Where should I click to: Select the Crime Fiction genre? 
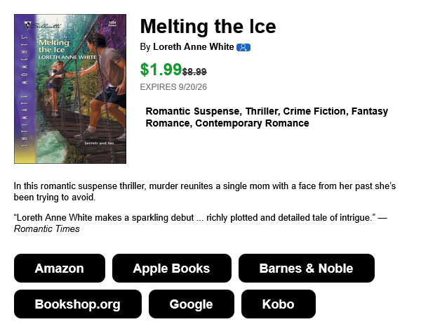[x=314, y=111]
